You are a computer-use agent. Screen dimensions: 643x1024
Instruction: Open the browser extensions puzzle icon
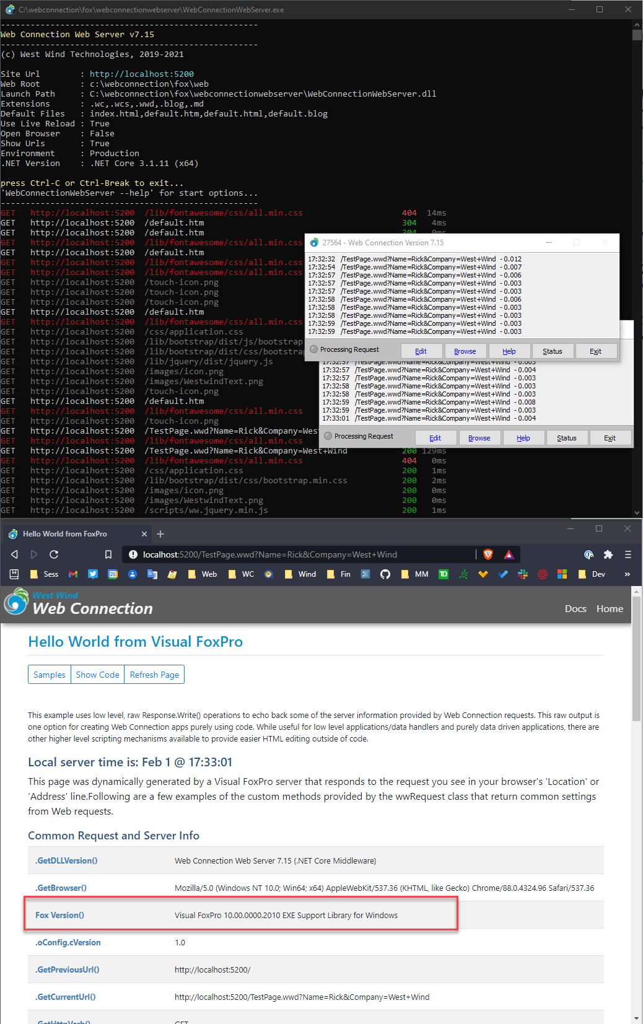tap(608, 554)
